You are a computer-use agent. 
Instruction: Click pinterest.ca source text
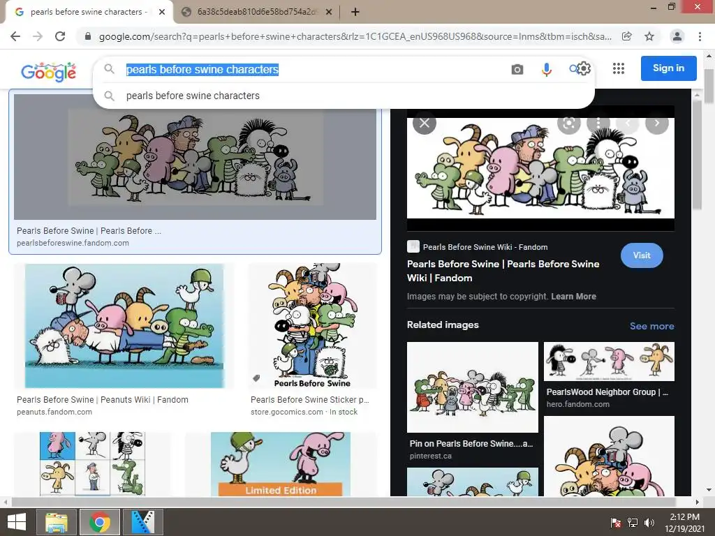click(x=430, y=456)
